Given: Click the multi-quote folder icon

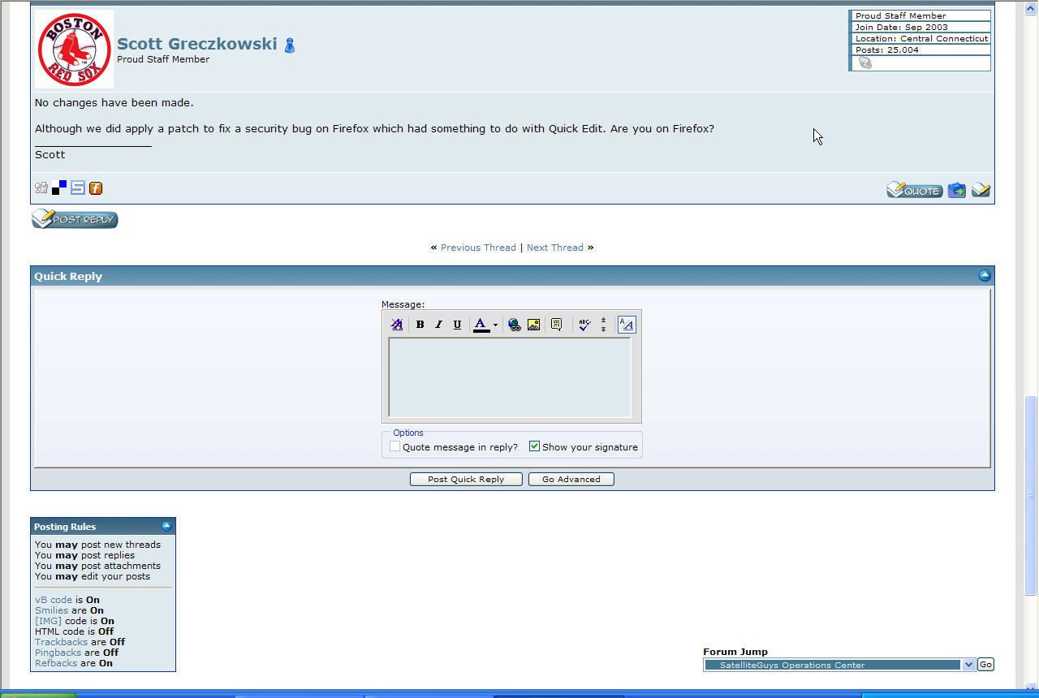Looking at the screenshot, I should tap(957, 190).
